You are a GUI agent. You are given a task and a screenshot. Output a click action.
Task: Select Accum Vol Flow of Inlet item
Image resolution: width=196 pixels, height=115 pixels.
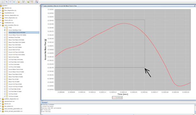point(15,84)
